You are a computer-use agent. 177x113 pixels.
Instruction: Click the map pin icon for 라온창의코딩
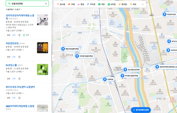[x=19, y=57]
